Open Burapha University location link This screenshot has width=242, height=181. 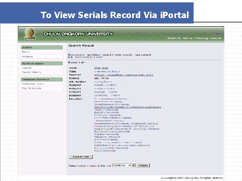click(x=107, y=113)
